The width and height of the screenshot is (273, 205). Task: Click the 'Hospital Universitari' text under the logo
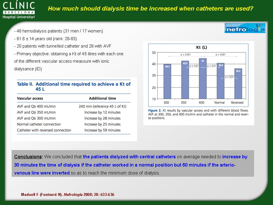[x=19, y=17]
